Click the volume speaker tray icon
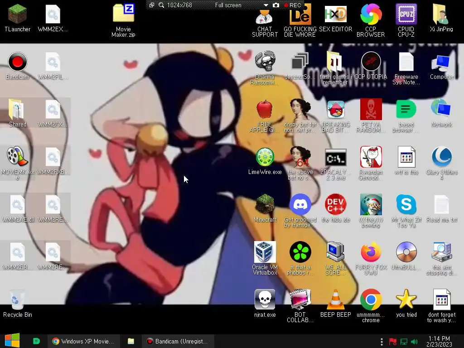Screen dimensions: 464x348 [415, 342]
